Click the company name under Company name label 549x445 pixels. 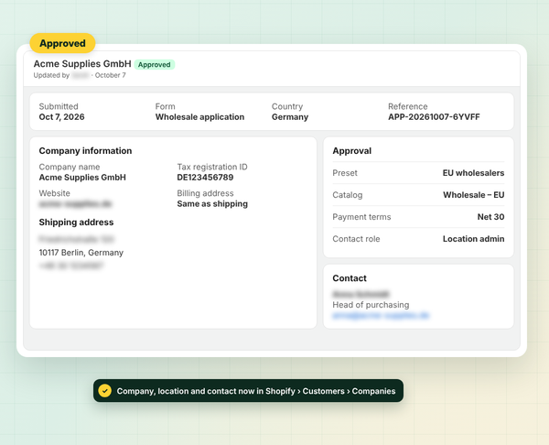click(x=82, y=178)
